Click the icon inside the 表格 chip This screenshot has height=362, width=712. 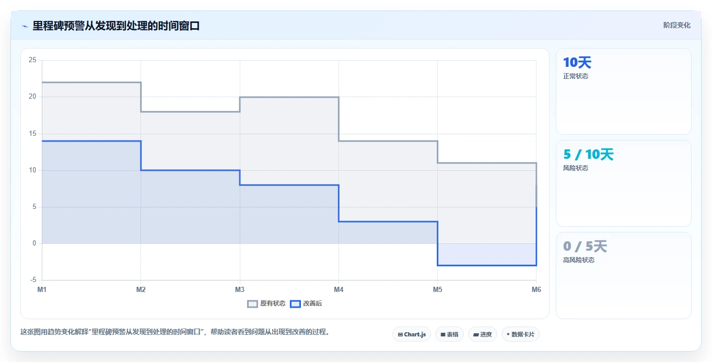443,334
